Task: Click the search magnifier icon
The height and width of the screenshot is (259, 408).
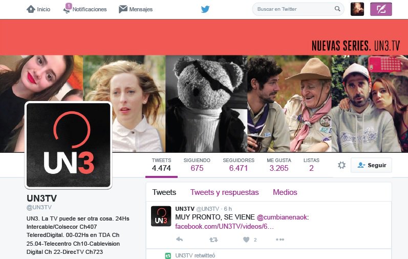Action: [337, 9]
